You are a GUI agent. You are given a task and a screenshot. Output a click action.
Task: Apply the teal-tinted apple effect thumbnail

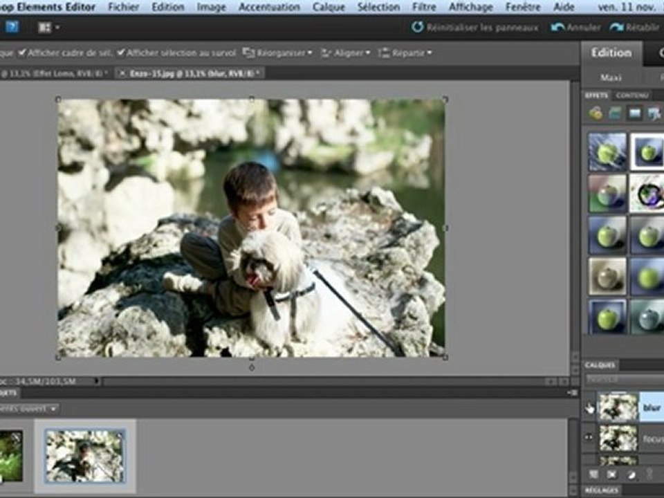(647, 317)
